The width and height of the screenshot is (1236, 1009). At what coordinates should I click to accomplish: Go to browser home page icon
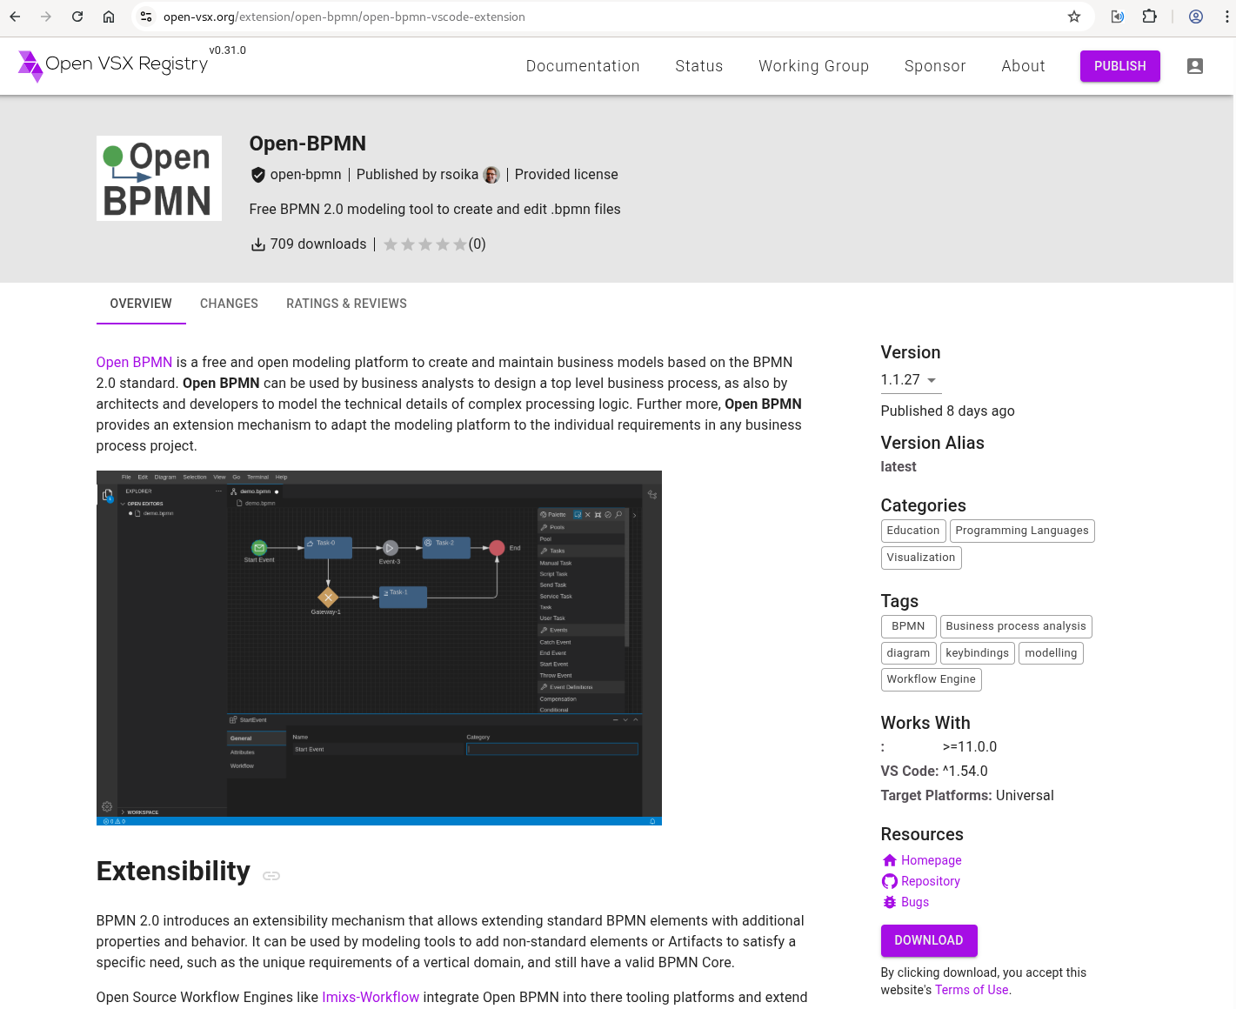(x=109, y=17)
